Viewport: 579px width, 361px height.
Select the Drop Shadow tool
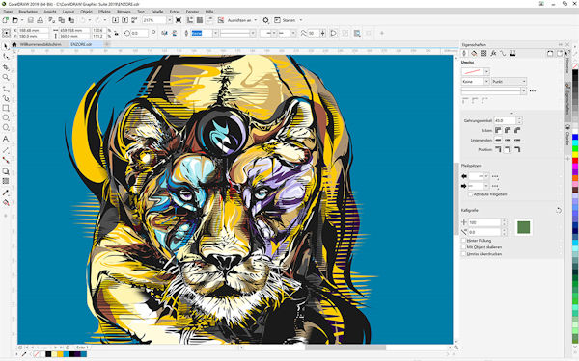coord(6,171)
